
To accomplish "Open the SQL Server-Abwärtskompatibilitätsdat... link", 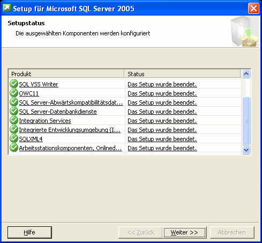I will coord(71,102).
